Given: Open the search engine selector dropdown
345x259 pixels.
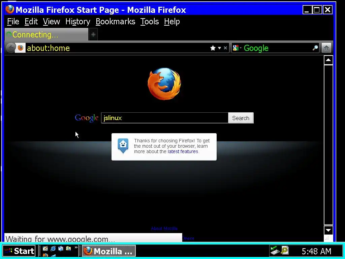Looking at the screenshot, I should pos(237,48).
